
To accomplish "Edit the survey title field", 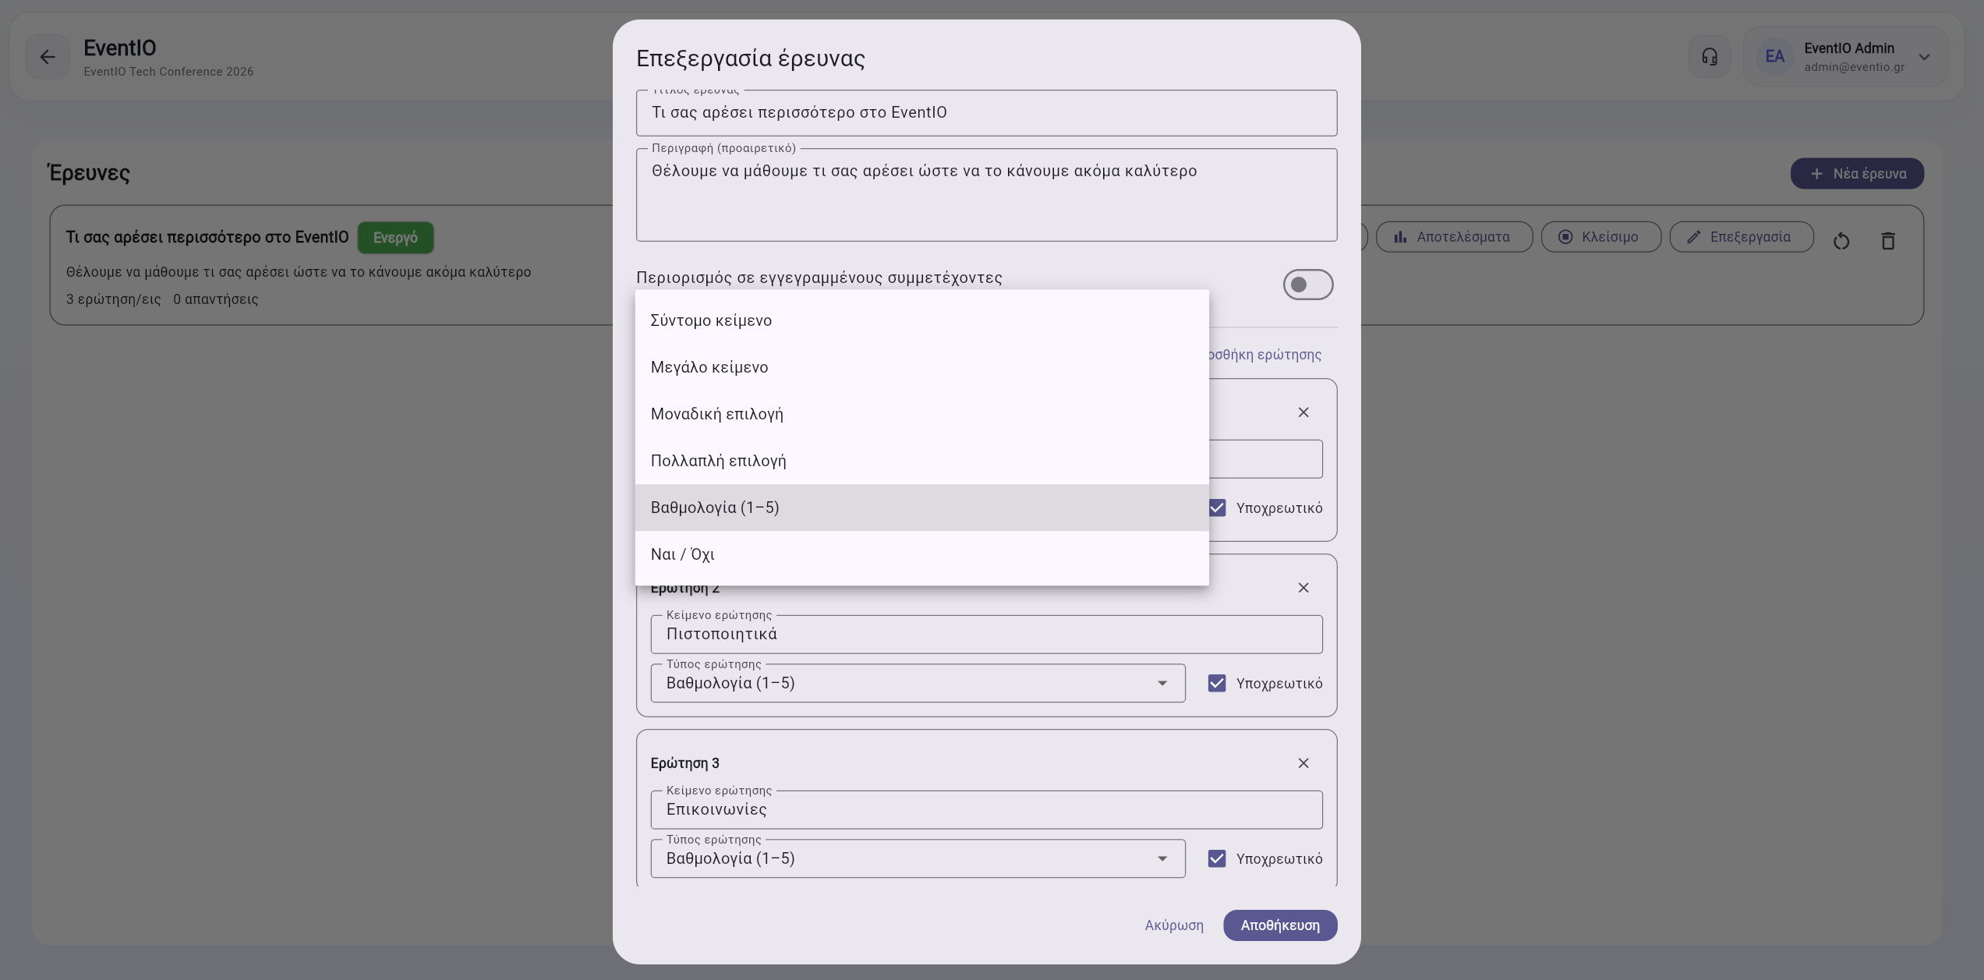I will 986,113.
